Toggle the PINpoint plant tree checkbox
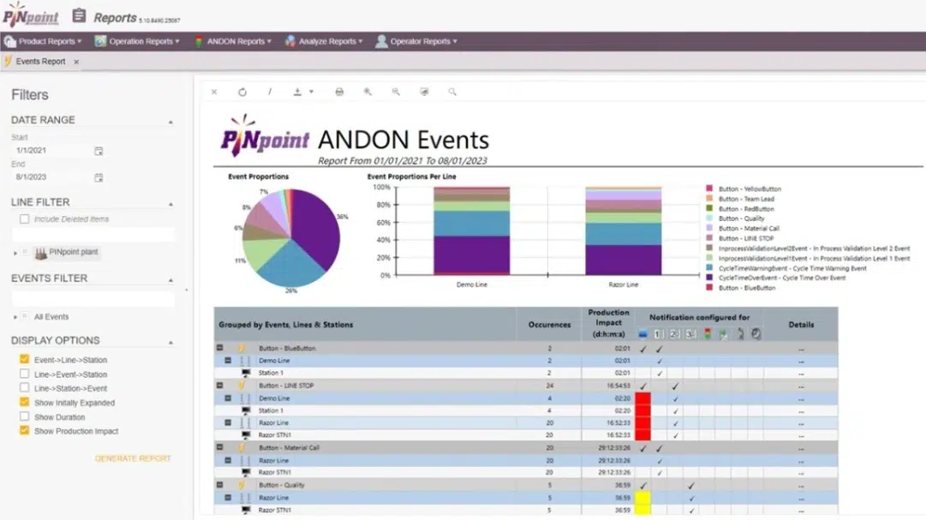 pyautogui.click(x=25, y=253)
